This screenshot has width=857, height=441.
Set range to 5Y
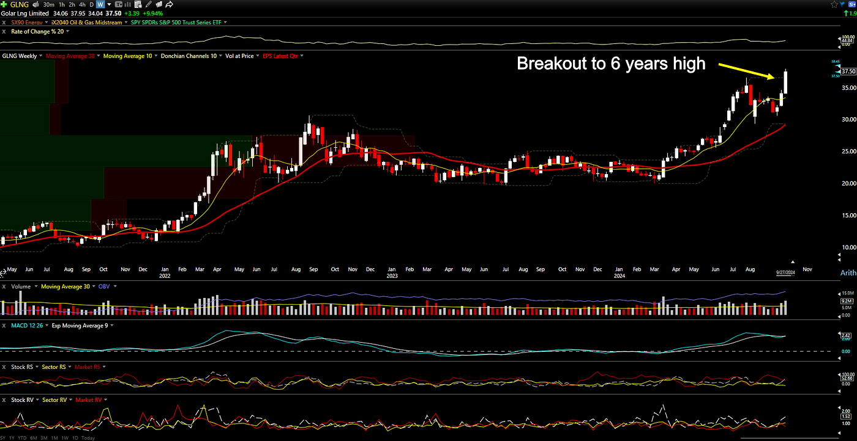pos(2,438)
